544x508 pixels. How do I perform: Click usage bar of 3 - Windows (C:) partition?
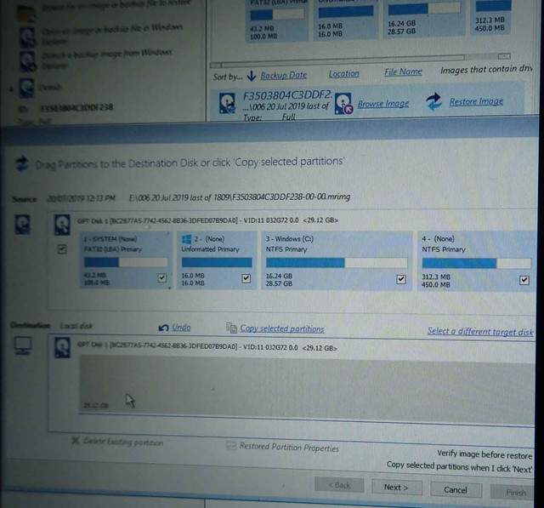(x=337, y=262)
